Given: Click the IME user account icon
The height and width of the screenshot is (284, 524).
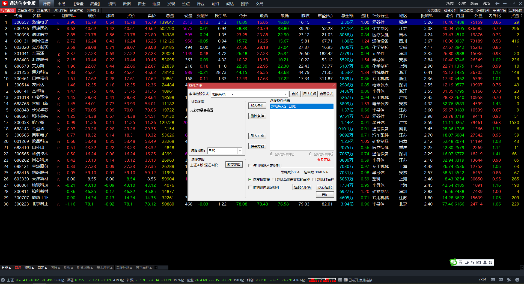Looking at the screenshot, I should tap(485, 262).
